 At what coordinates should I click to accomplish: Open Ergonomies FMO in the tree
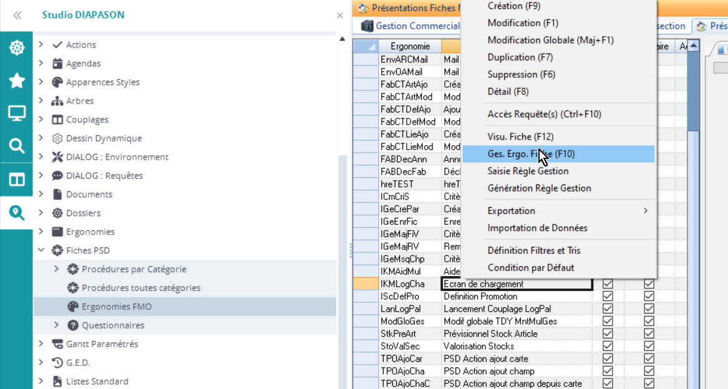coord(116,307)
